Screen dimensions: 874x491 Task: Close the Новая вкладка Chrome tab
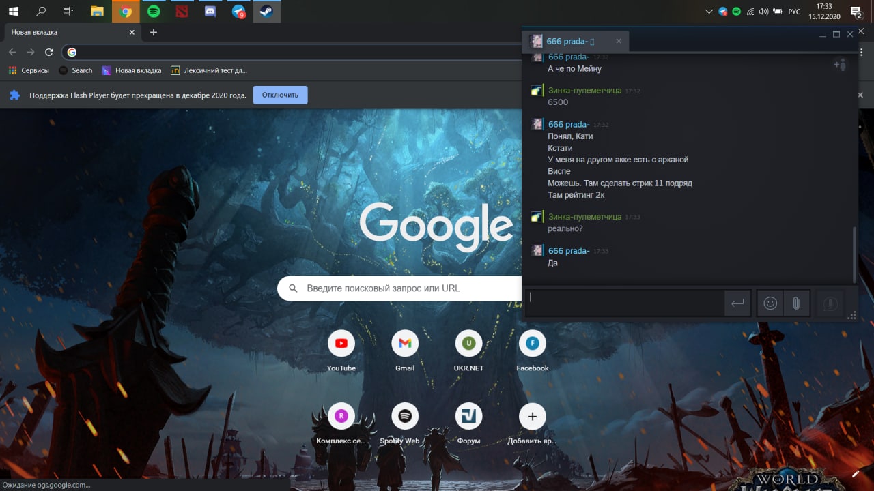point(132,32)
